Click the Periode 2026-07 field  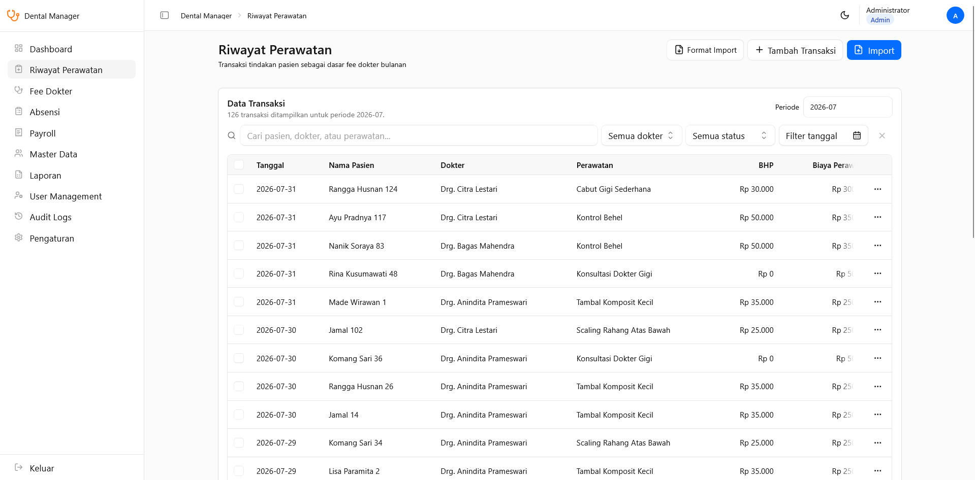(x=847, y=107)
